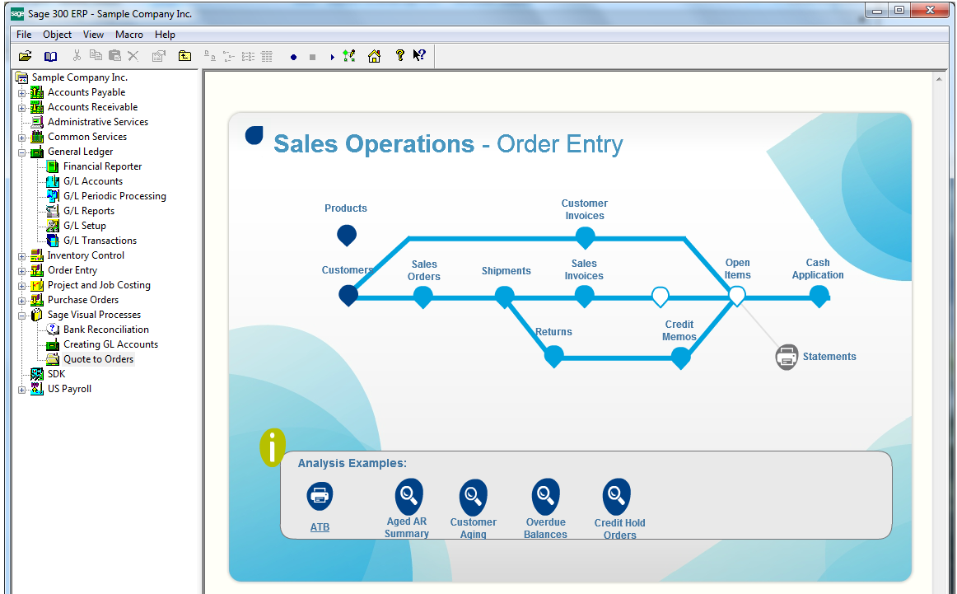This screenshot has height=594, width=957.
Task: Select Bank Reconciliation visual process
Action: point(105,329)
